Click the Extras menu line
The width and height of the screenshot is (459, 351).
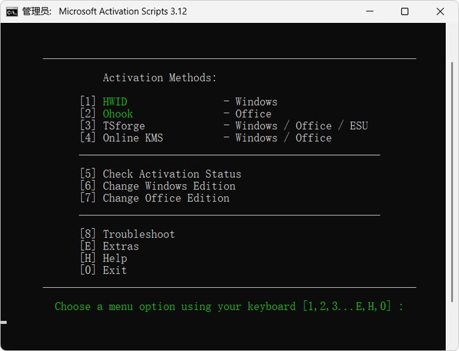coord(109,246)
